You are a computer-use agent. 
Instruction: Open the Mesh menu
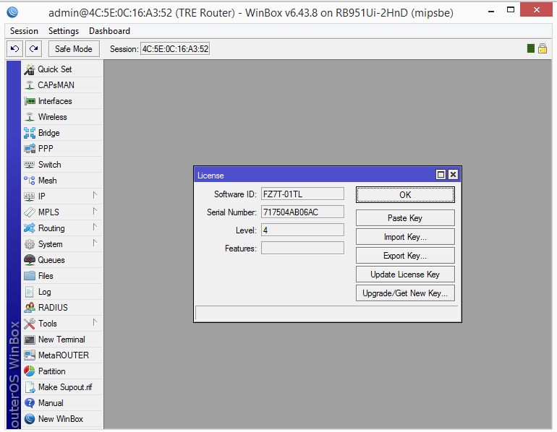point(62,181)
